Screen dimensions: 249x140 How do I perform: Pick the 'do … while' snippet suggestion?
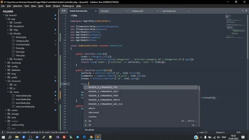pyautogui.click(x=141, y=121)
